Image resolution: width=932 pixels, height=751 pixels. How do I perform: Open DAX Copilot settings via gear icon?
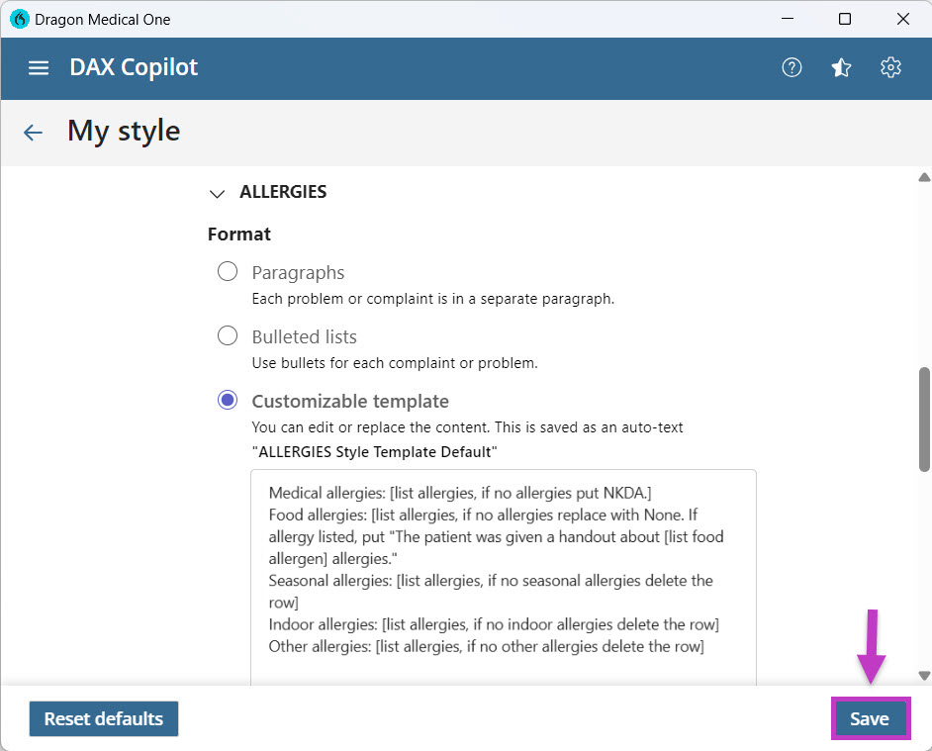(890, 67)
